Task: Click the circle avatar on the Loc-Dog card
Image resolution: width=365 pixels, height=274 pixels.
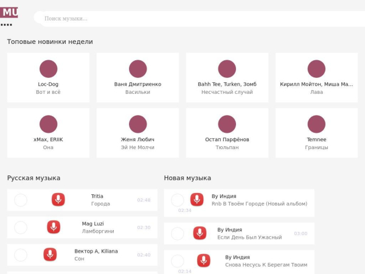Action: click(49, 69)
